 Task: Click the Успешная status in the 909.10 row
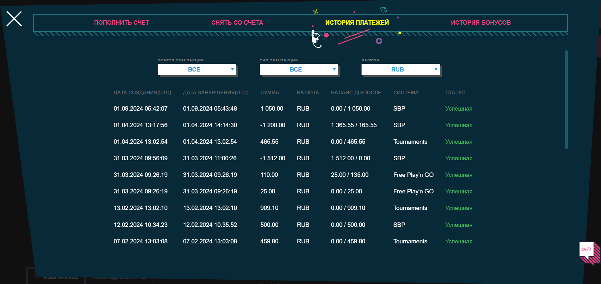[459, 208]
